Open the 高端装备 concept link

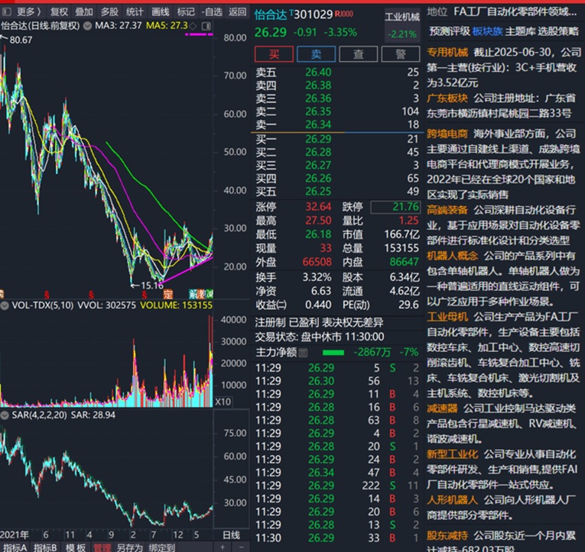(x=447, y=210)
